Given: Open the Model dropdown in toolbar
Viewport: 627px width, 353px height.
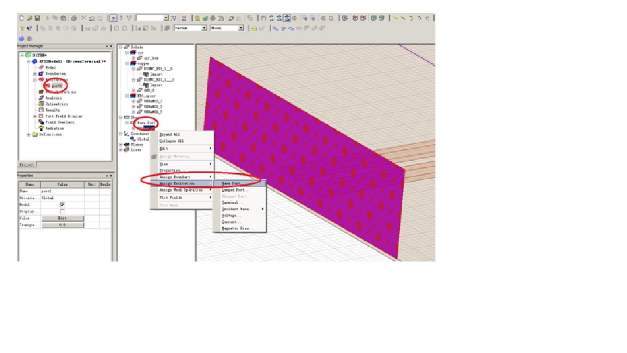Looking at the screenshot, I should point(241,28).
